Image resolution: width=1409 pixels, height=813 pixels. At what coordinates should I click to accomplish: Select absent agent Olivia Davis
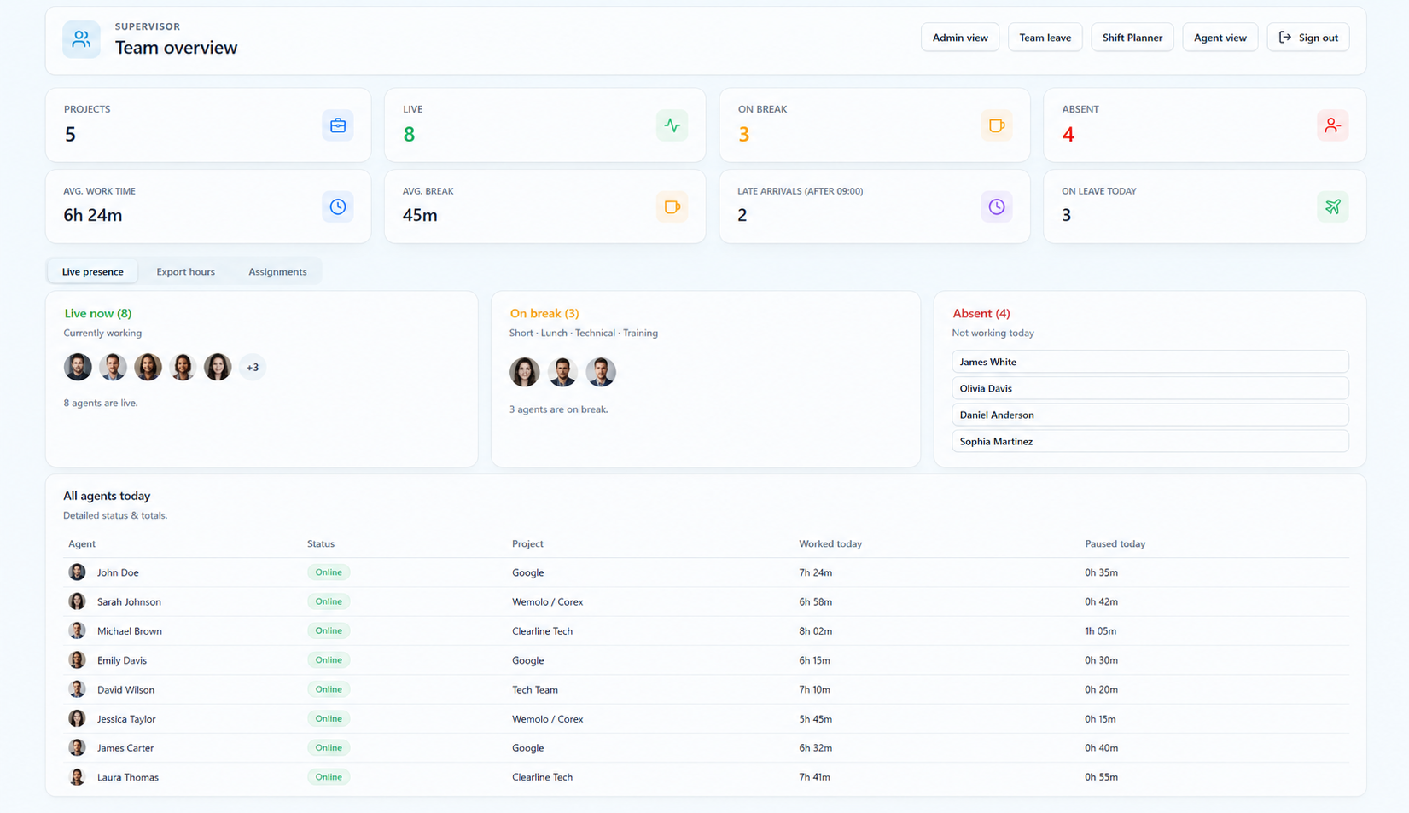tap(1150, 388)
